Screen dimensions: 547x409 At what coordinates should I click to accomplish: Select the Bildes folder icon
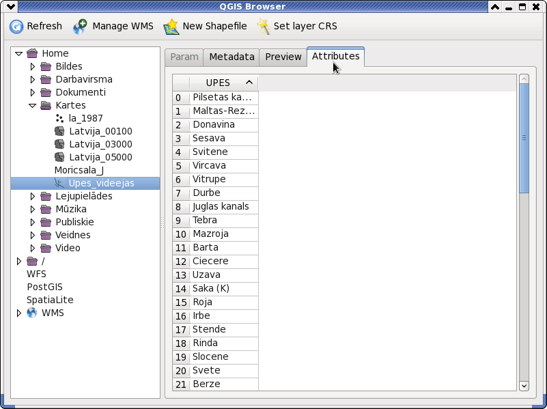tap(46, 66)
